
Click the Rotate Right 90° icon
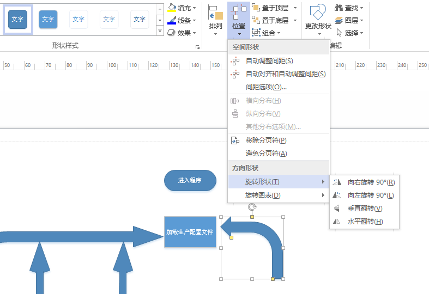tap(337, 182)
